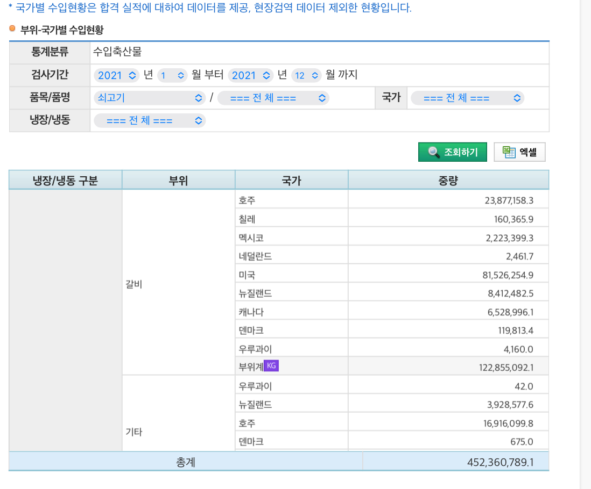Open the start month dropdown showing 1

(x=172, y=75)
